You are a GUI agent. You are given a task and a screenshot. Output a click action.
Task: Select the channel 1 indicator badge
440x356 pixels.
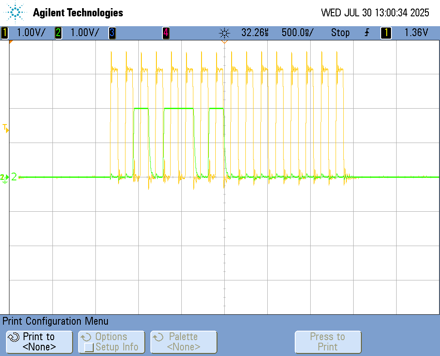4,33
